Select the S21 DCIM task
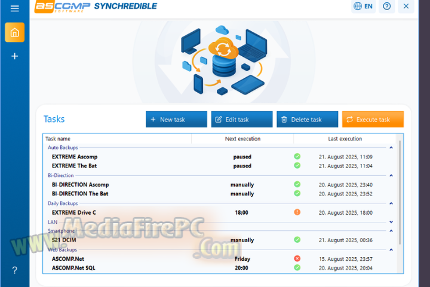430x287 pixels. click(219, 240)
